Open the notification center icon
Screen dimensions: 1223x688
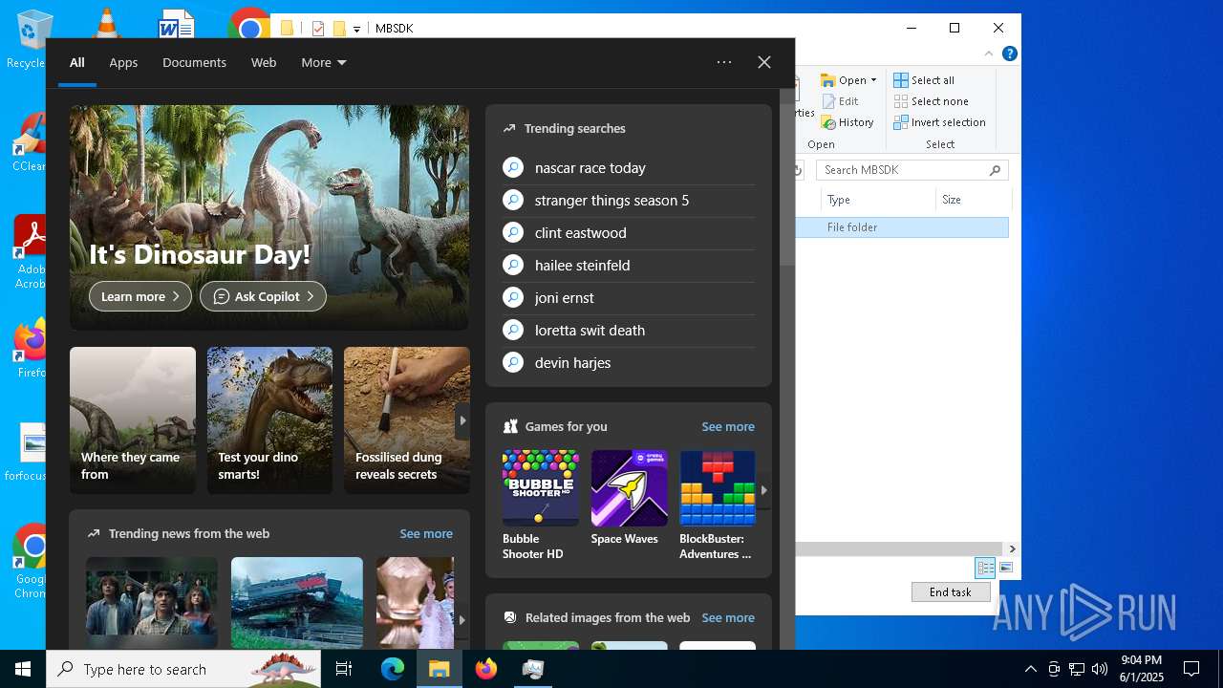pyautogui.click(x=1191, y=669)
